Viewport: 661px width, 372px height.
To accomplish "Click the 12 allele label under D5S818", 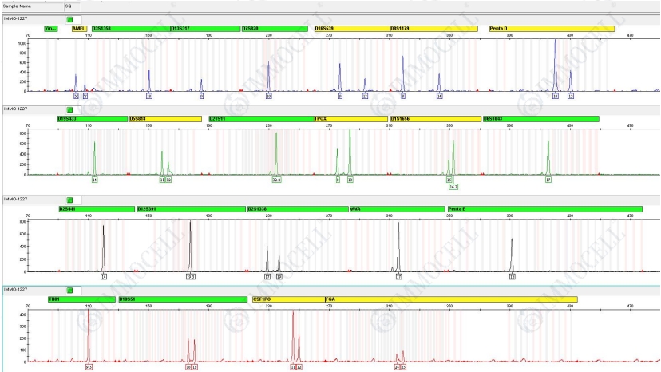I will click(168, 180).
